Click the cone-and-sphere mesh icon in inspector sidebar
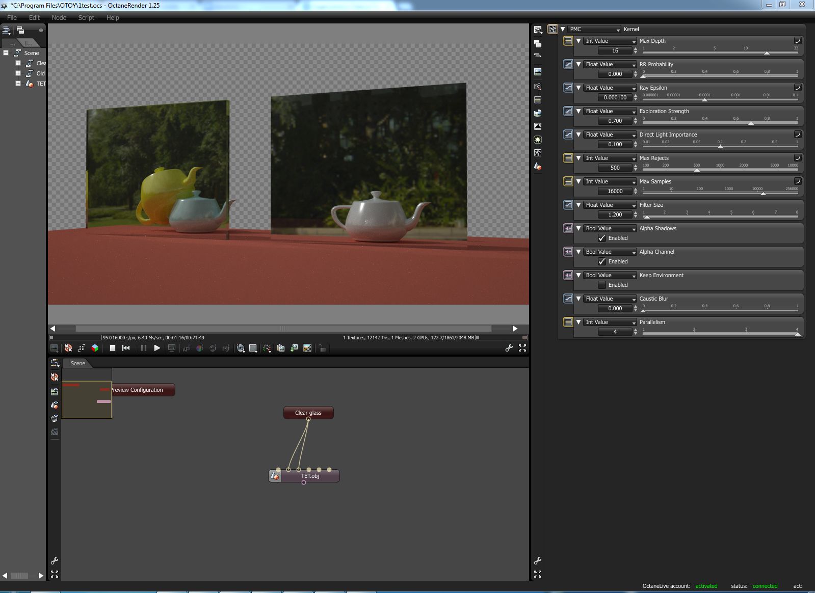815x593 pixels. tap(538, 166)
